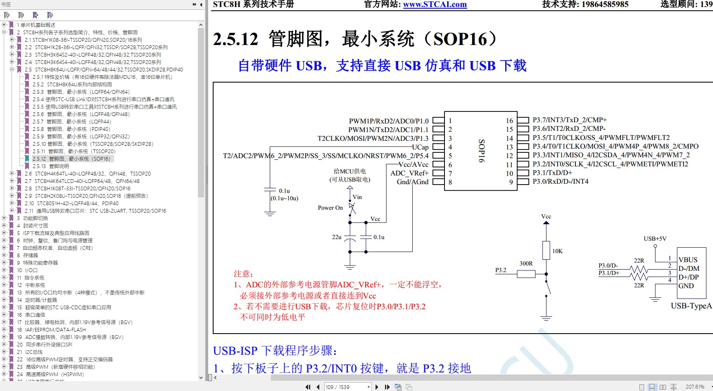Open bookmark 2.5.6 管脚图 LQFP48/QFN48
This screenshot has height=391, width=713.
(x=81, y=114)
